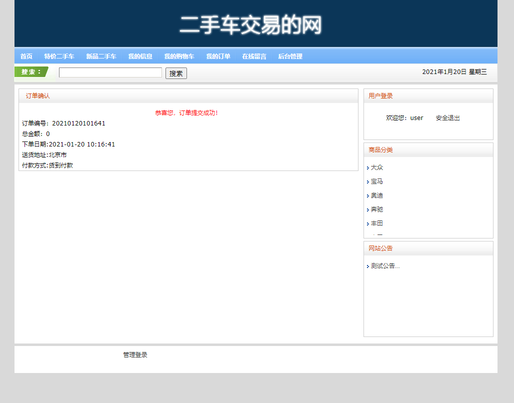Select the 大众 car category
This screenshot has width=514, height=403.
point(376,167)
